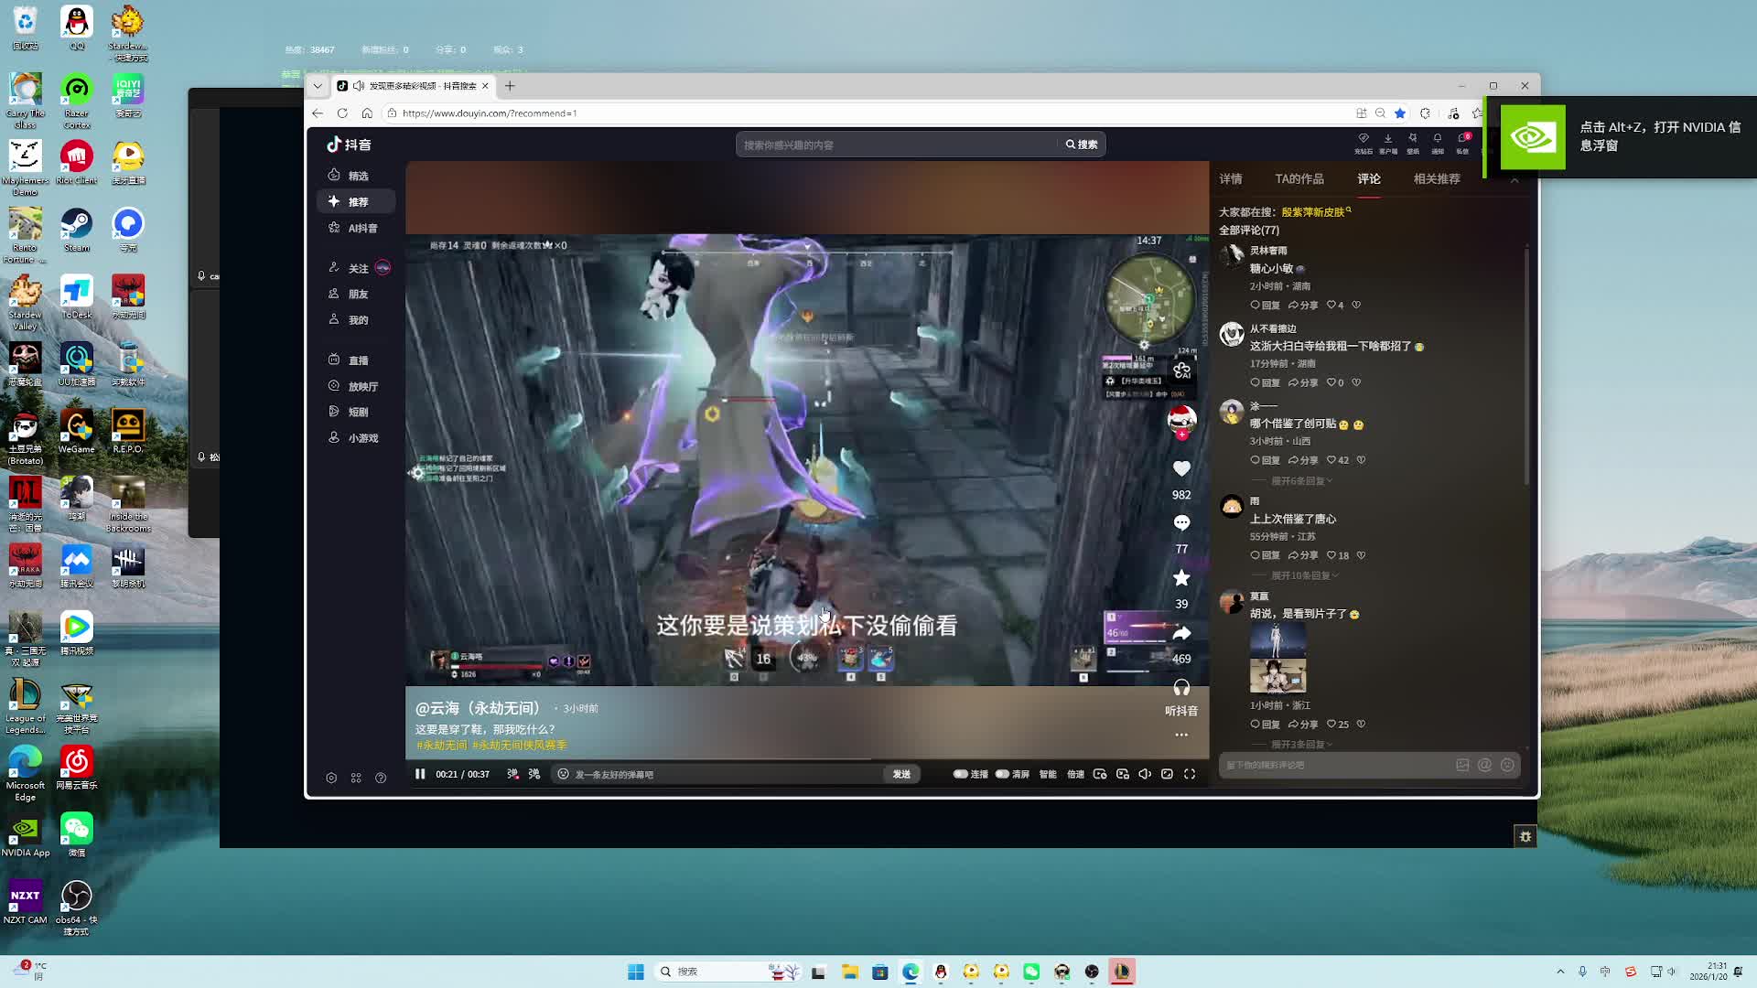Open hashtag #永劫无间 link

(442, 746)
